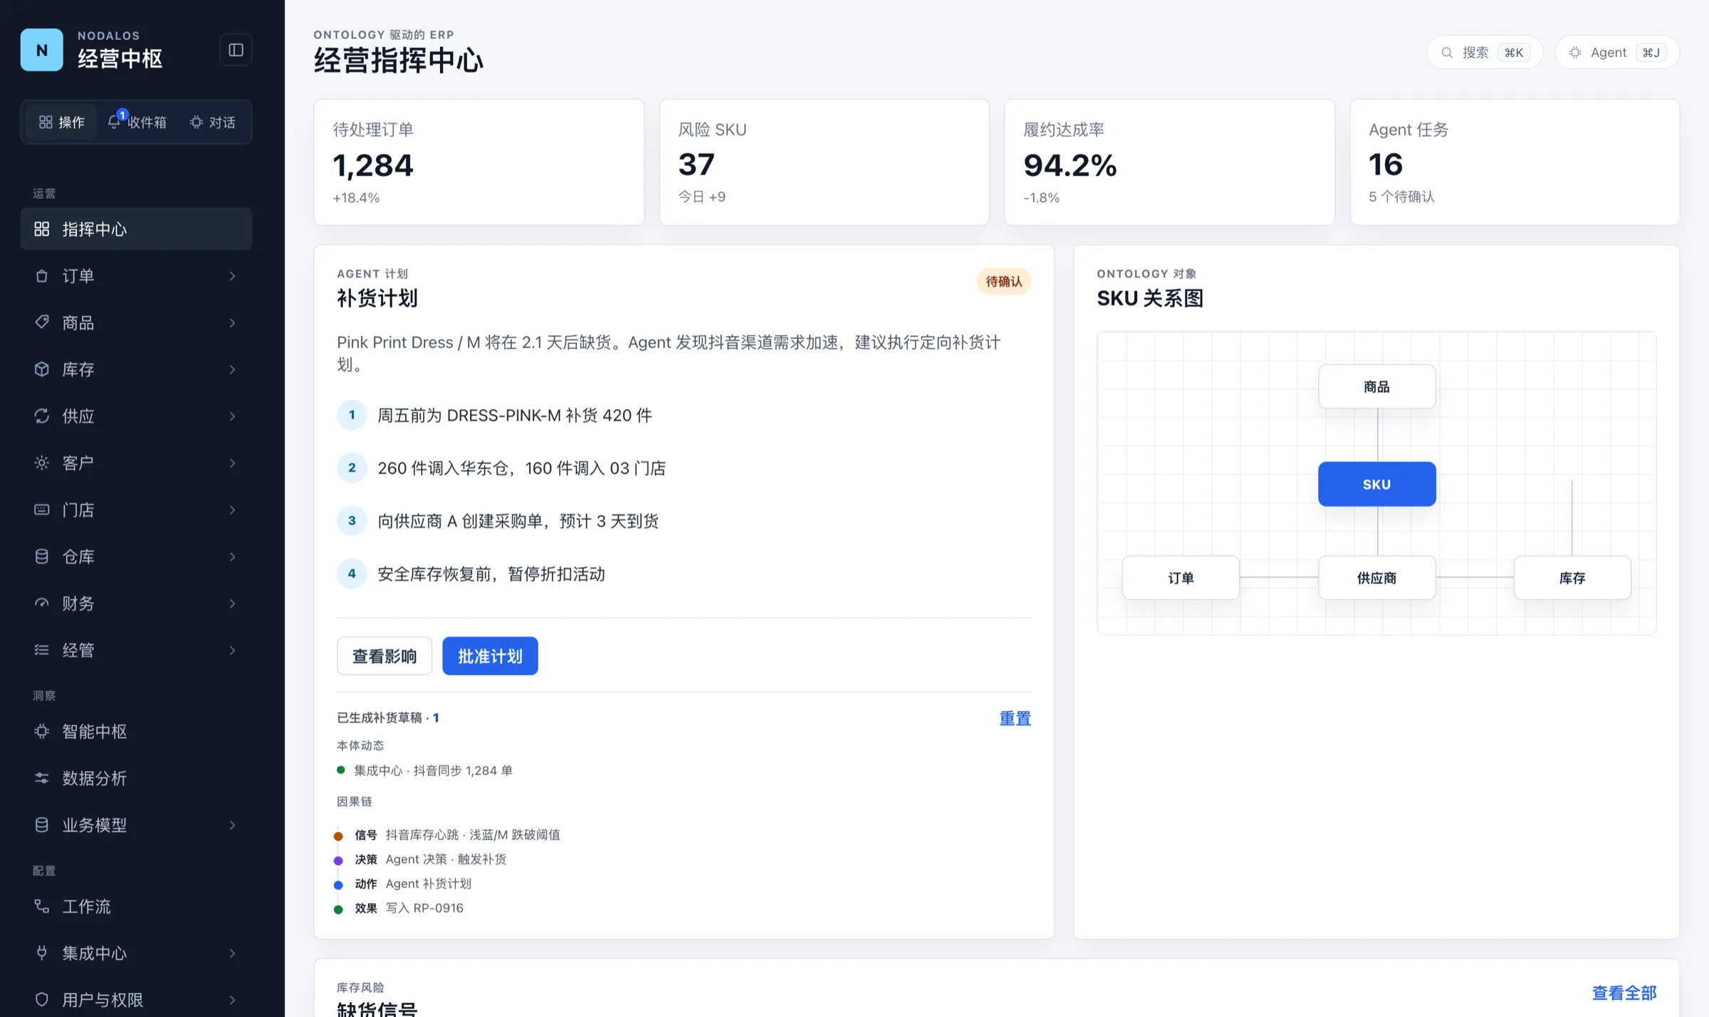The height and width of the screenshot is (1017, 1709).
Task: Open 智能中枢 in the sidebar
Action: click(136, 731)
